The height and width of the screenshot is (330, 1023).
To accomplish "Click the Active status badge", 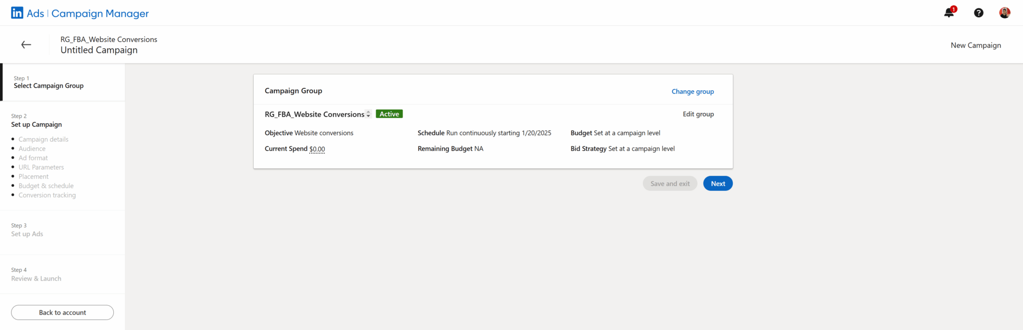I will tap(389, 114).
